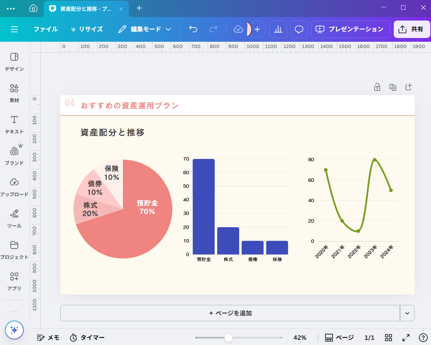Select the 資産配分と推移 browser tab
Image resolution: width=431 pixels, height=345 pixels.
(x=85, y=9)
